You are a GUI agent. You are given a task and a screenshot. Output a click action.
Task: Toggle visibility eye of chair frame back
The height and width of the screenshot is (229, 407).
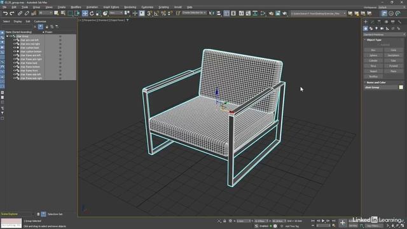pos(15,63)
